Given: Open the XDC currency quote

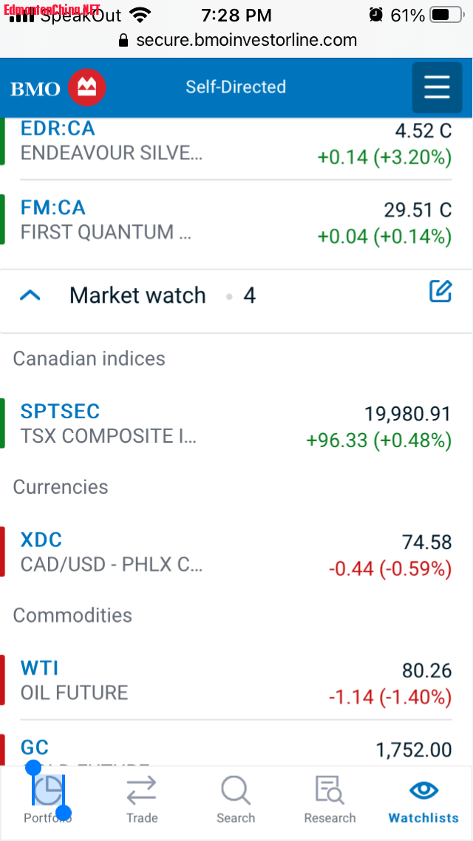Looking at the screenshot, I should [41, 540].
